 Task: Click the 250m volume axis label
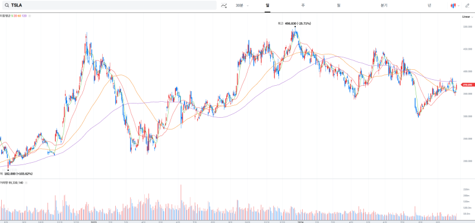coord(467,189)
